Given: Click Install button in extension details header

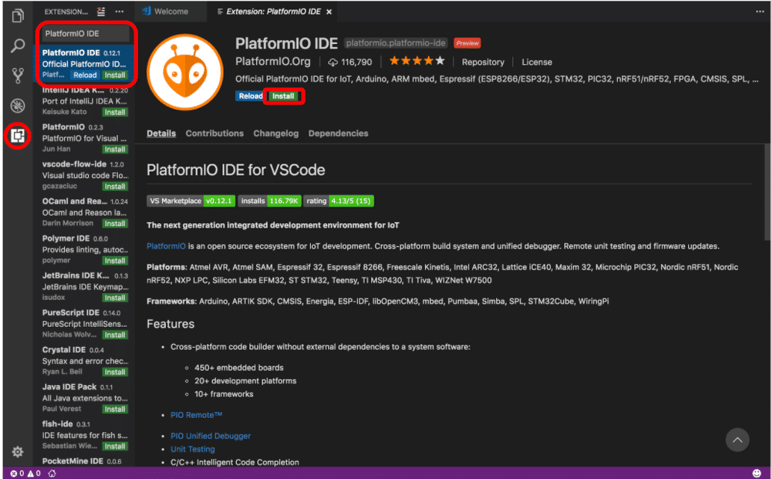Looking at the screenshot, I should [x=283, y=96].
